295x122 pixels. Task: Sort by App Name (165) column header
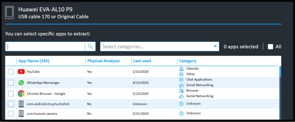[34, 61]
